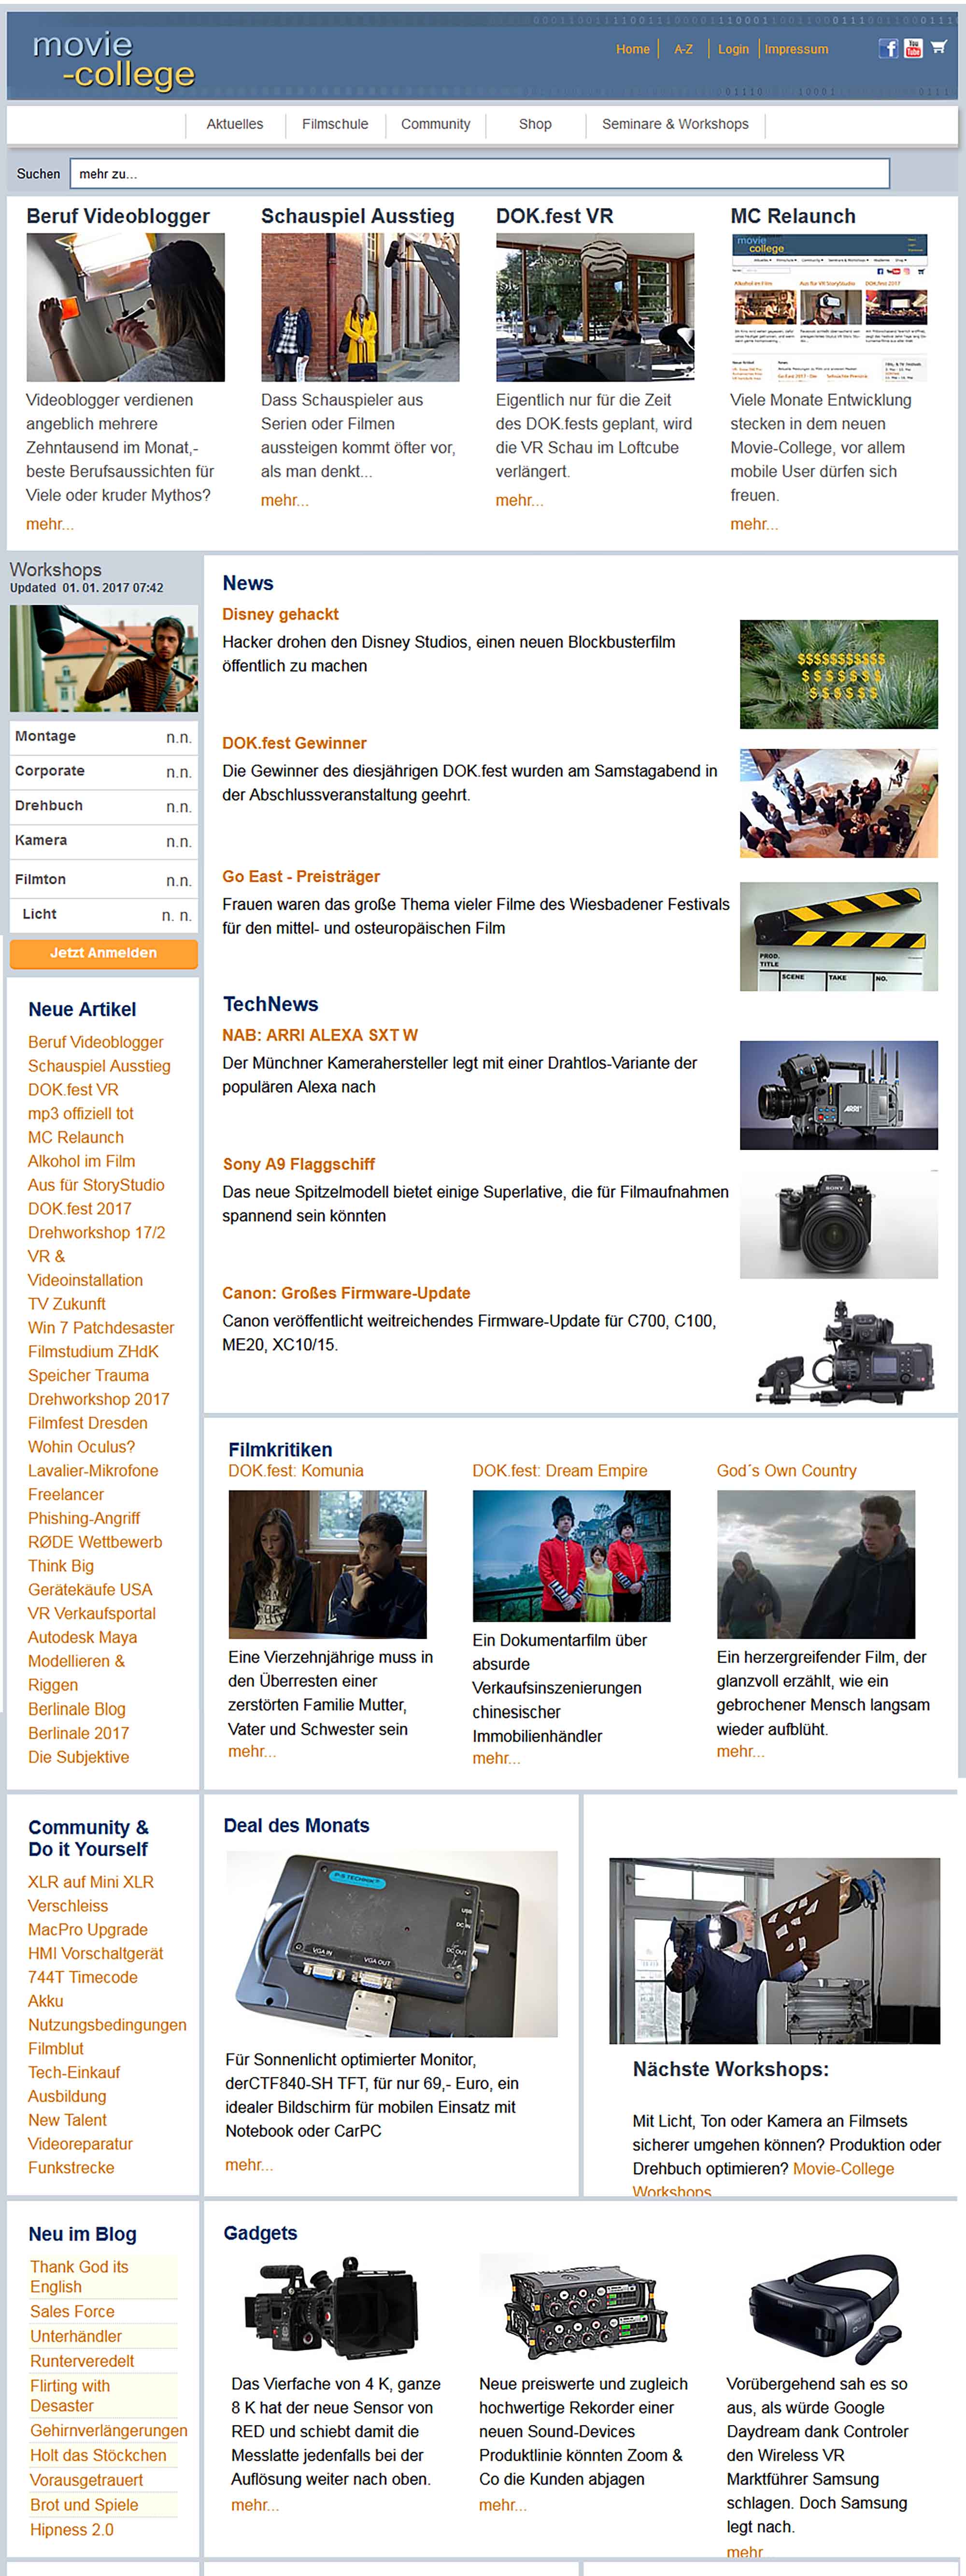
Task: Click the Beruf Videoblogger article thumbnail
Action: (125, 307)
